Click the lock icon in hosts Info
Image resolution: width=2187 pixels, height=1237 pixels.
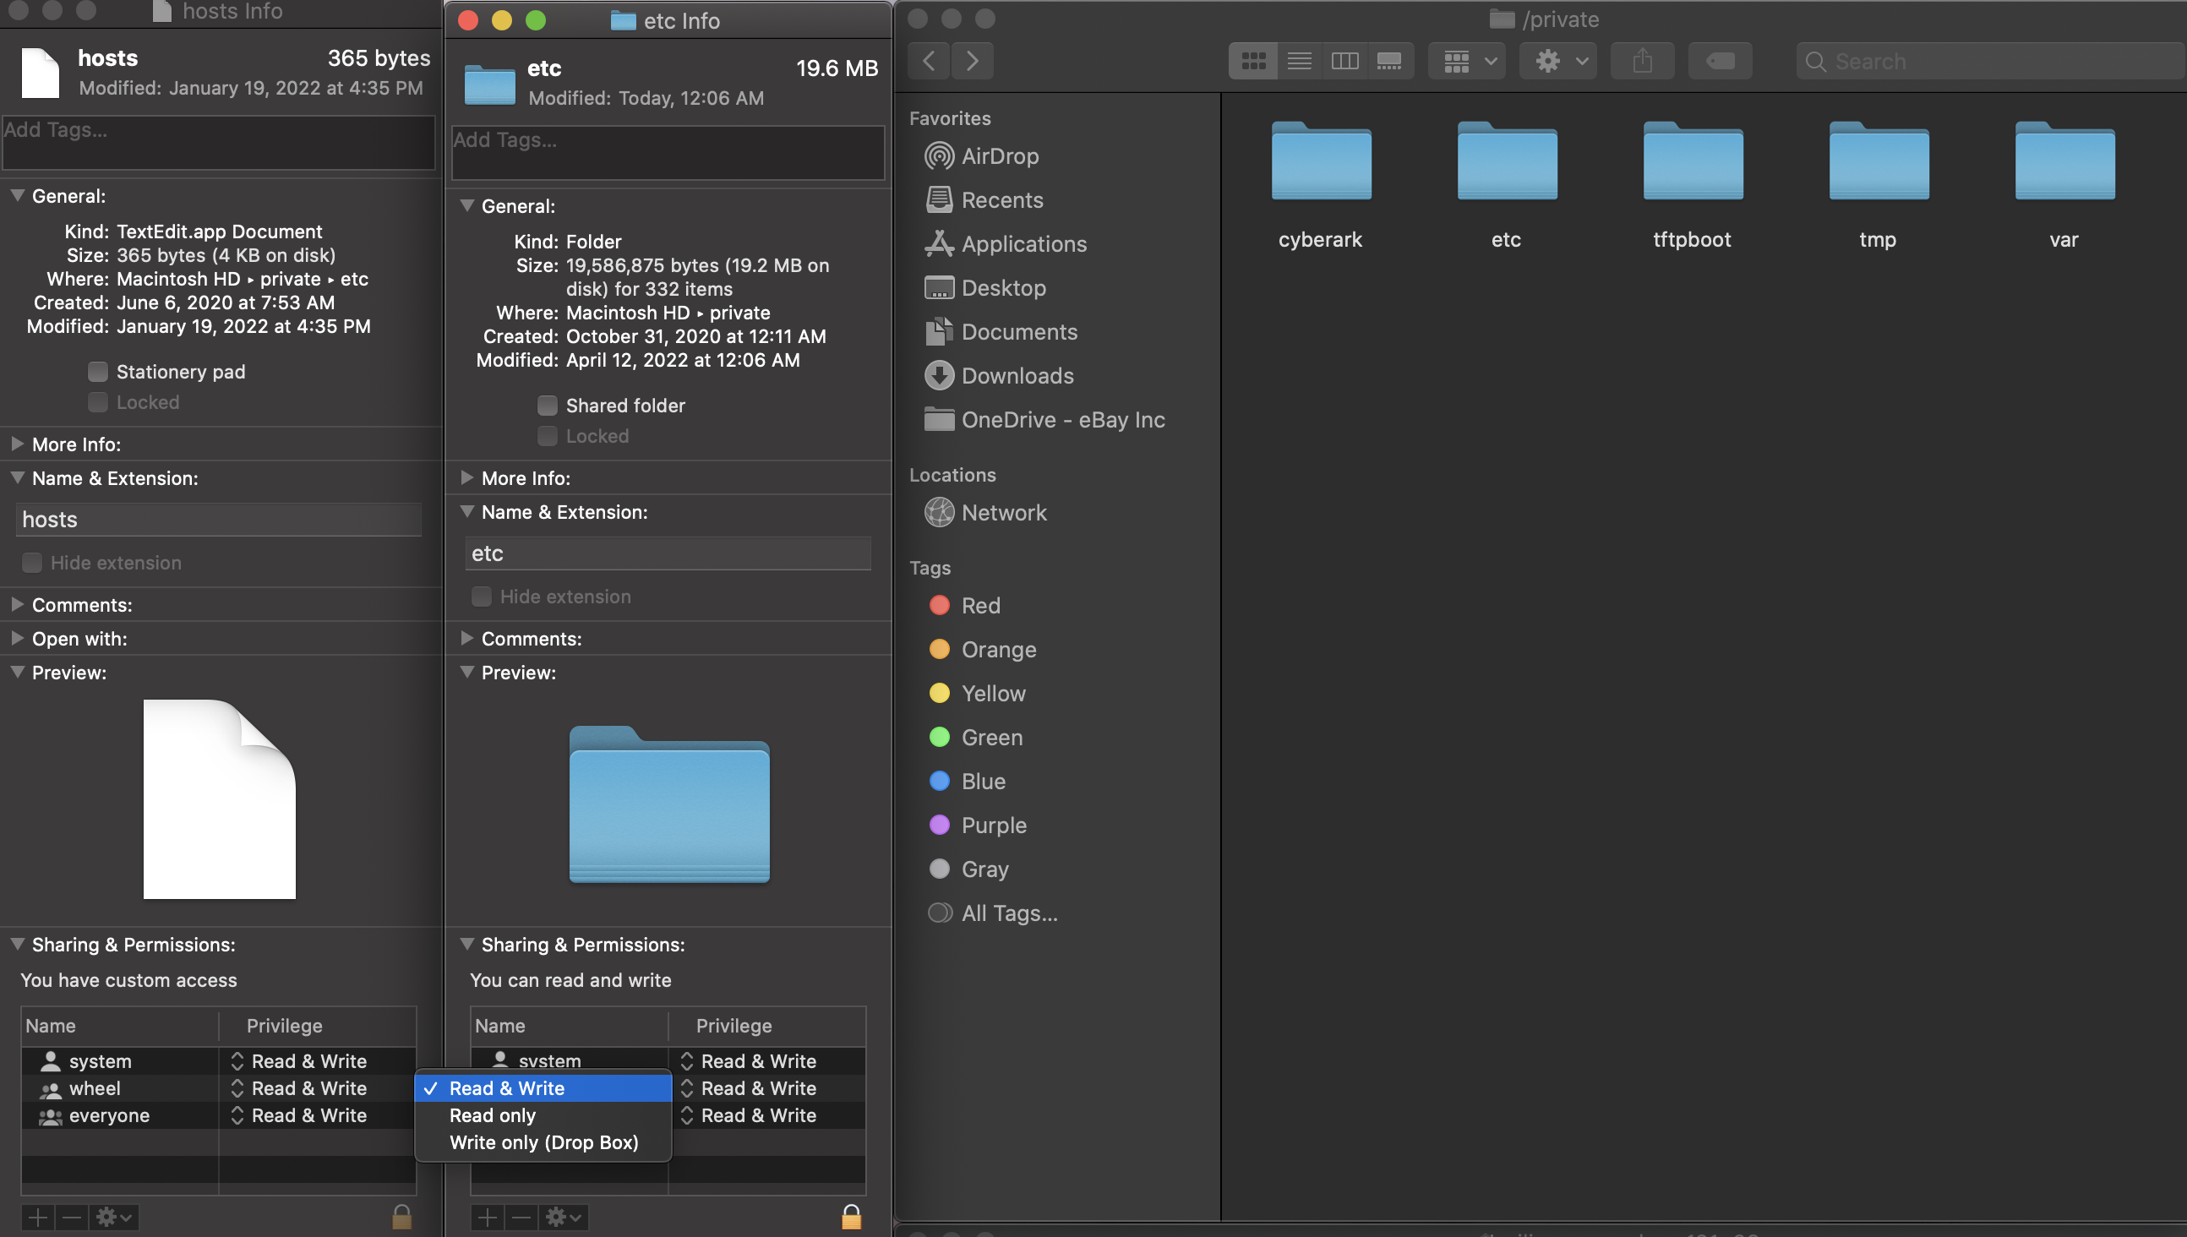(x=402, y=1218)
